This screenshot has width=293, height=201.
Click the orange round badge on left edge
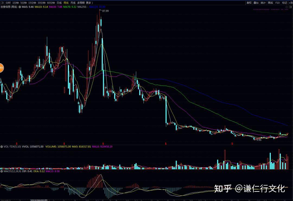1,68
